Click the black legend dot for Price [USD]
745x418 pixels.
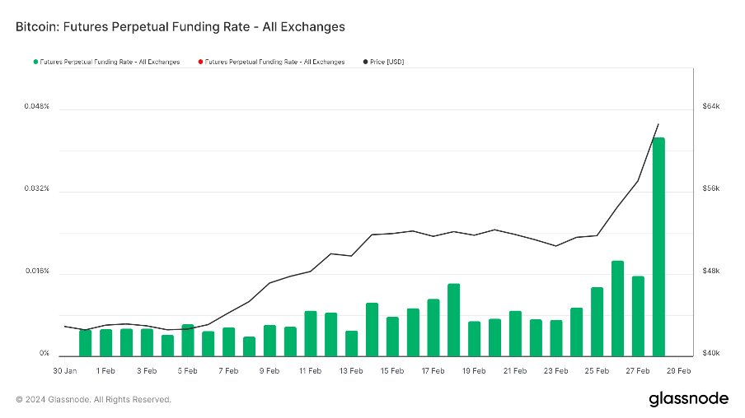coord(365,62)
